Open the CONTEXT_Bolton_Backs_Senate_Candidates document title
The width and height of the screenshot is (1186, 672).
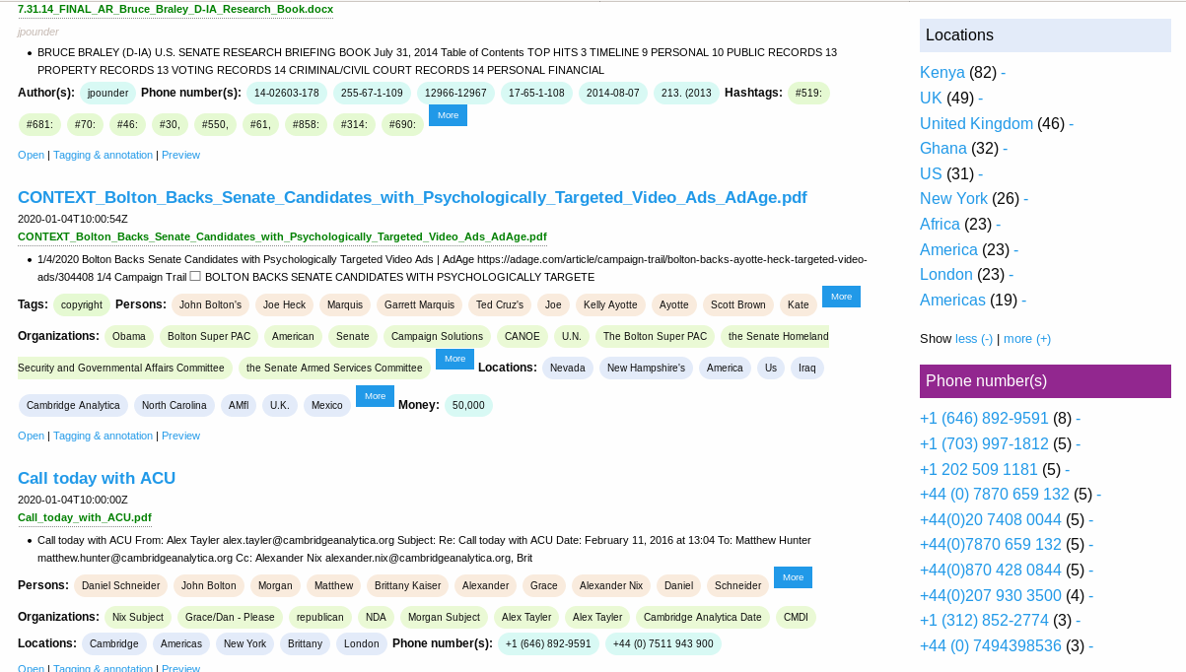[x=412, y=198]
